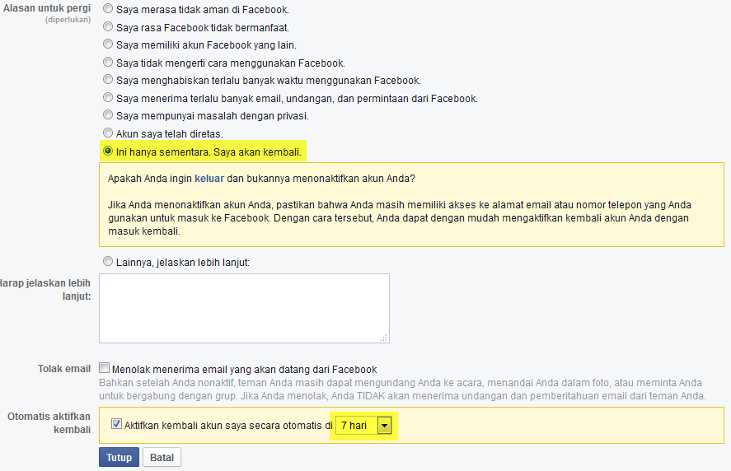The image size is (731, 471).
Task: Pick 'Saya tidak mengerti cara menggunakan Facebook'
Action: [x=108, y=62]
